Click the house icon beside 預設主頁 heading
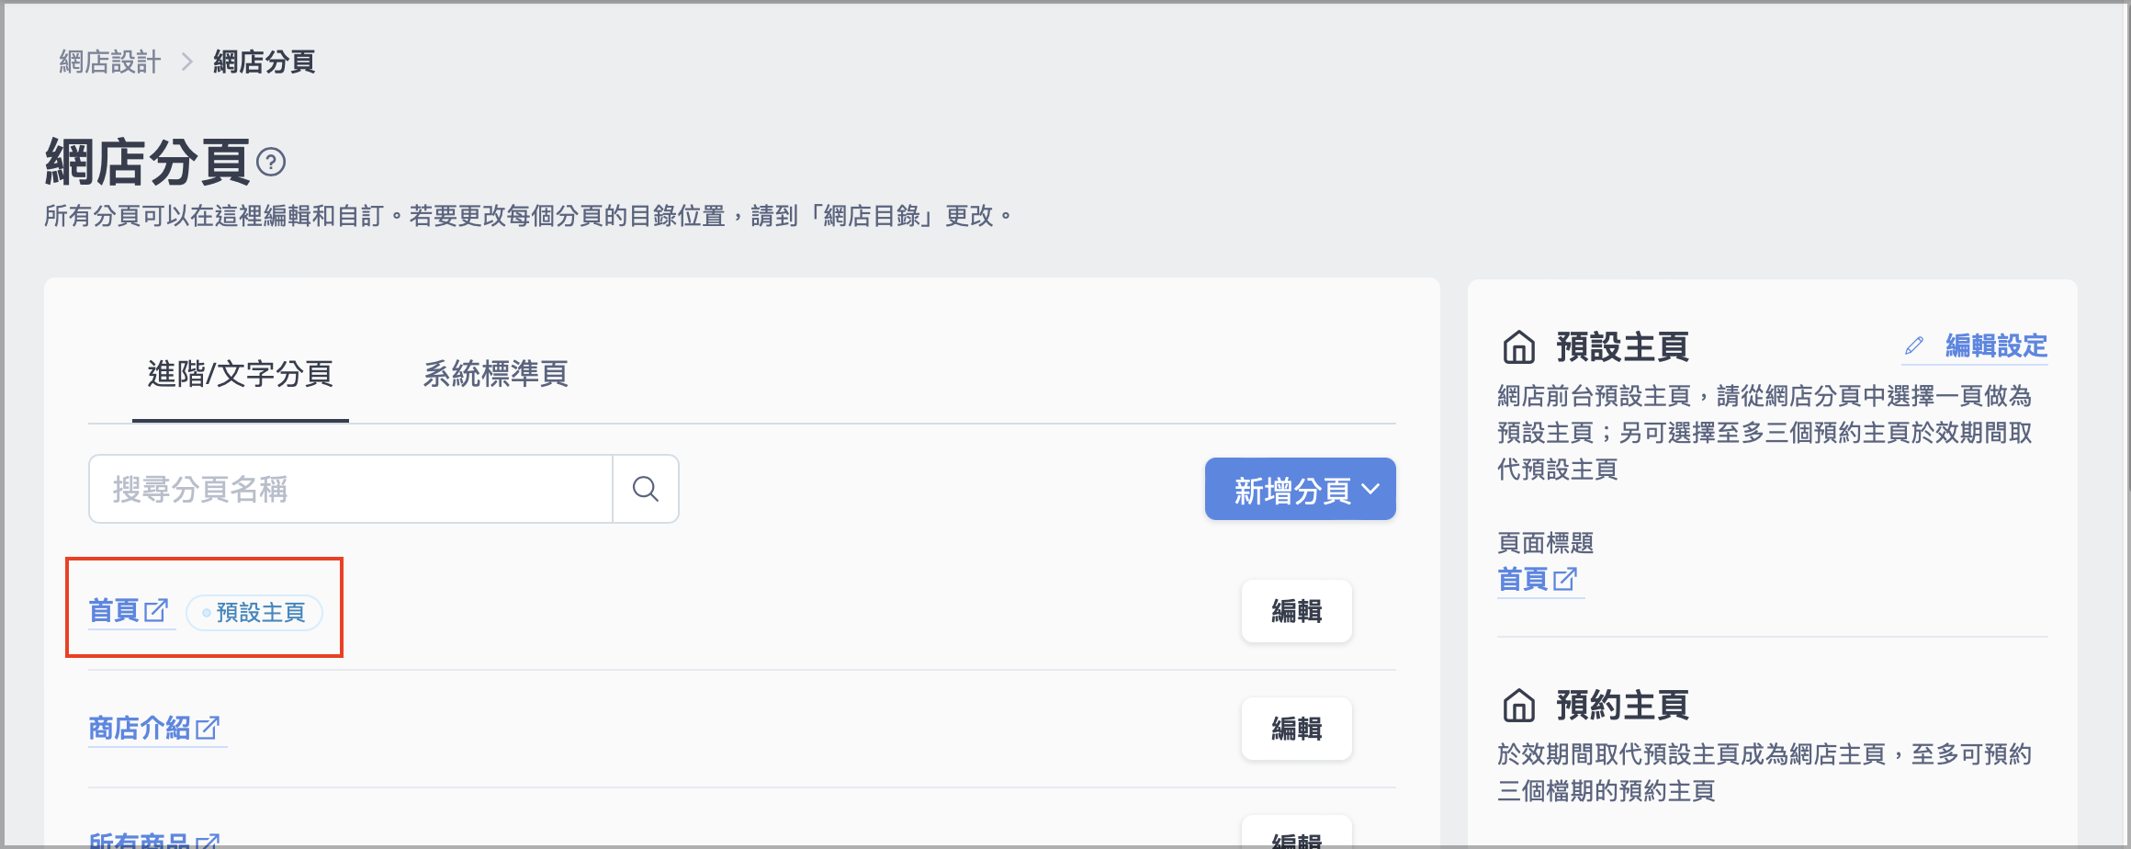Image resolution: width=2131 pixels, height=849 pixels. 1519,347
